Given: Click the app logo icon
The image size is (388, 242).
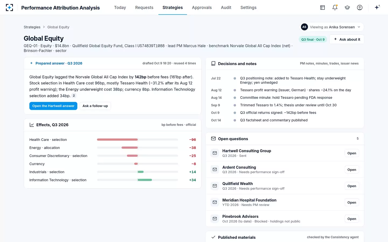Looking at the screenshot, I should click(x=9, y=8).
